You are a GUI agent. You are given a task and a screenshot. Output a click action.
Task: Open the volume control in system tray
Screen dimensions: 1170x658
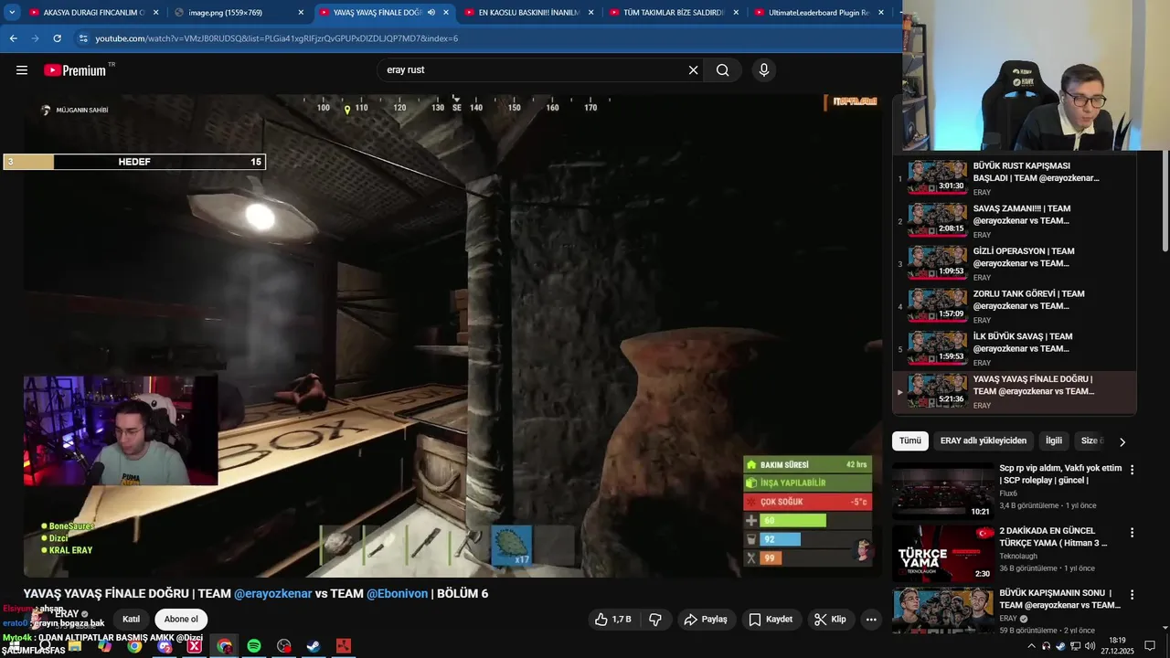pyautogui.click(x=1090, y=646)
